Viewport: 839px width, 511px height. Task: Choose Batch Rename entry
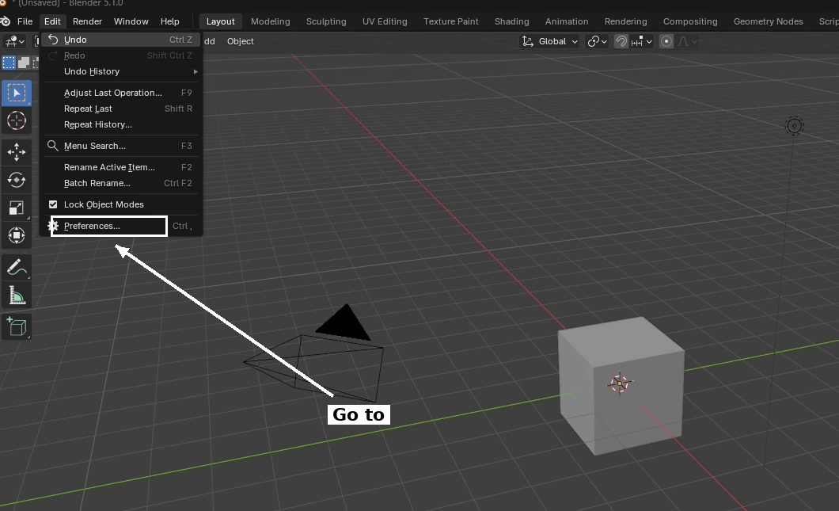tap(121, 183)
